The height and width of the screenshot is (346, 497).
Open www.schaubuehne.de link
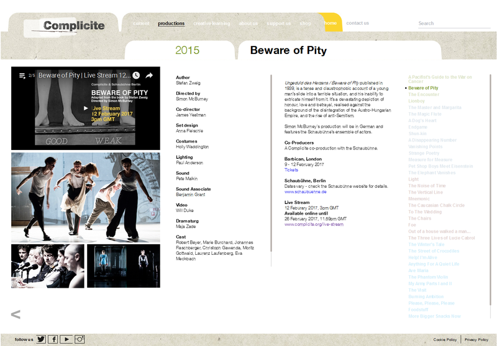pyautogui.click(x=305, y=192)
